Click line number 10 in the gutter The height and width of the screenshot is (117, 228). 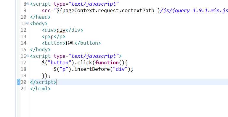[x=23, y=17]
